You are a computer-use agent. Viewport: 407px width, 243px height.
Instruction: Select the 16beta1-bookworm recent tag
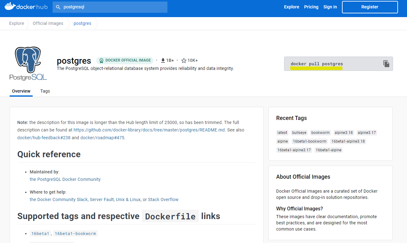click(x=310, y=141)
